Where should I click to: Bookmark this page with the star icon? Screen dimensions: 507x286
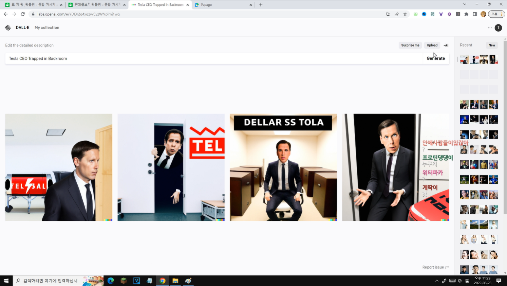pos(405,14)
